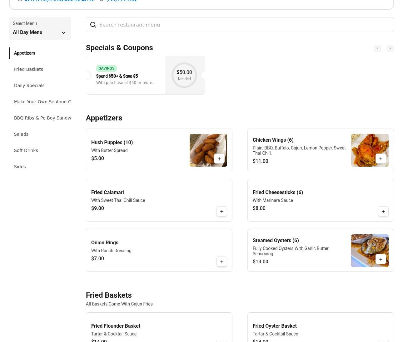View the $50.00 Needed progress ring
Image resolution: width=403 pixels, height=342 pixels.
184,75
